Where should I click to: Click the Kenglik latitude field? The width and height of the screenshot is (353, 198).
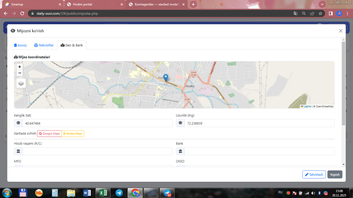click(97, 123)
